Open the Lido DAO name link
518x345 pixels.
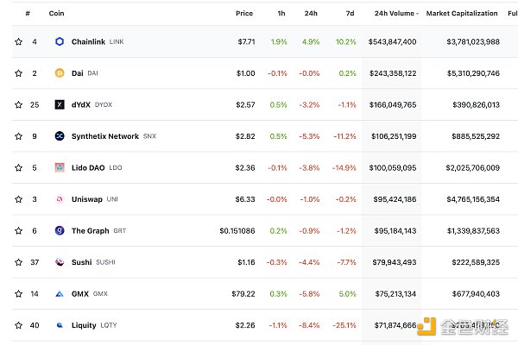(x=89, y=167)
